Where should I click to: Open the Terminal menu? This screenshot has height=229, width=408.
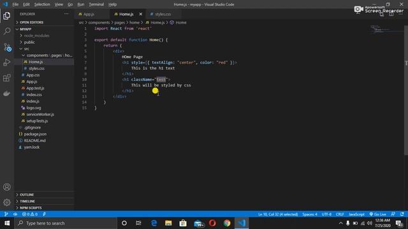[x=96, y=4]
